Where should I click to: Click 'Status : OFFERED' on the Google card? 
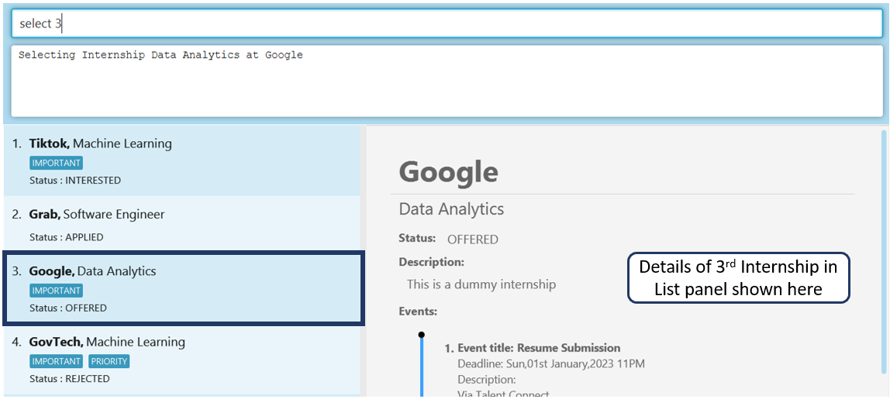pyautogui.click(x=68, y=308)
